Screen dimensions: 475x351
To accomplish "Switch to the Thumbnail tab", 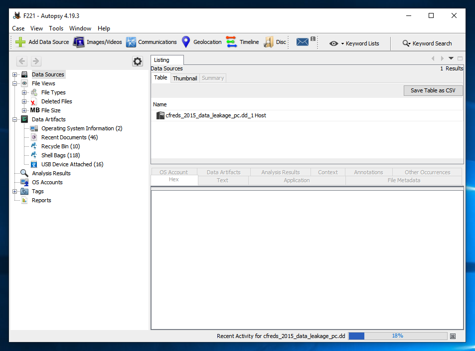I will pyautogui.click(x=185, y=78).
